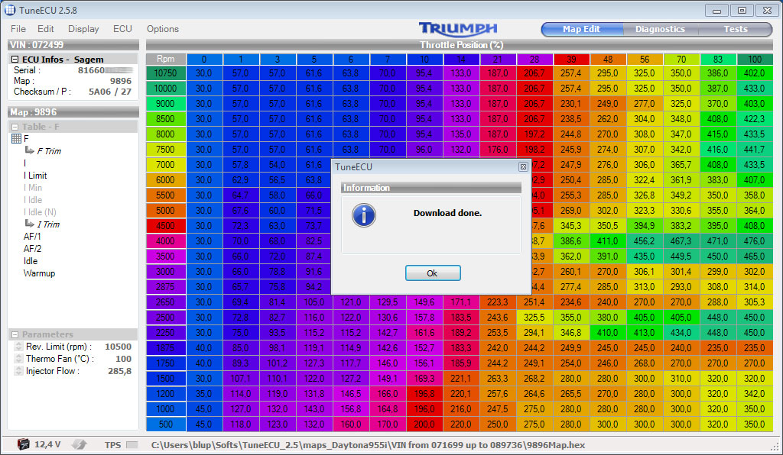Click the VIN : 072499 header

point(73,44)
